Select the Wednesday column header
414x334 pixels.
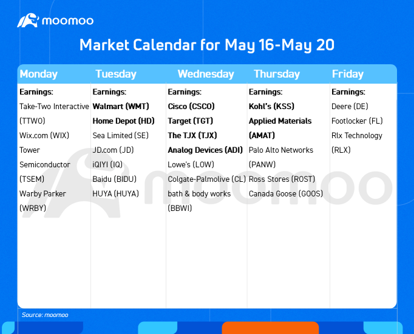[x=206, y=74]
